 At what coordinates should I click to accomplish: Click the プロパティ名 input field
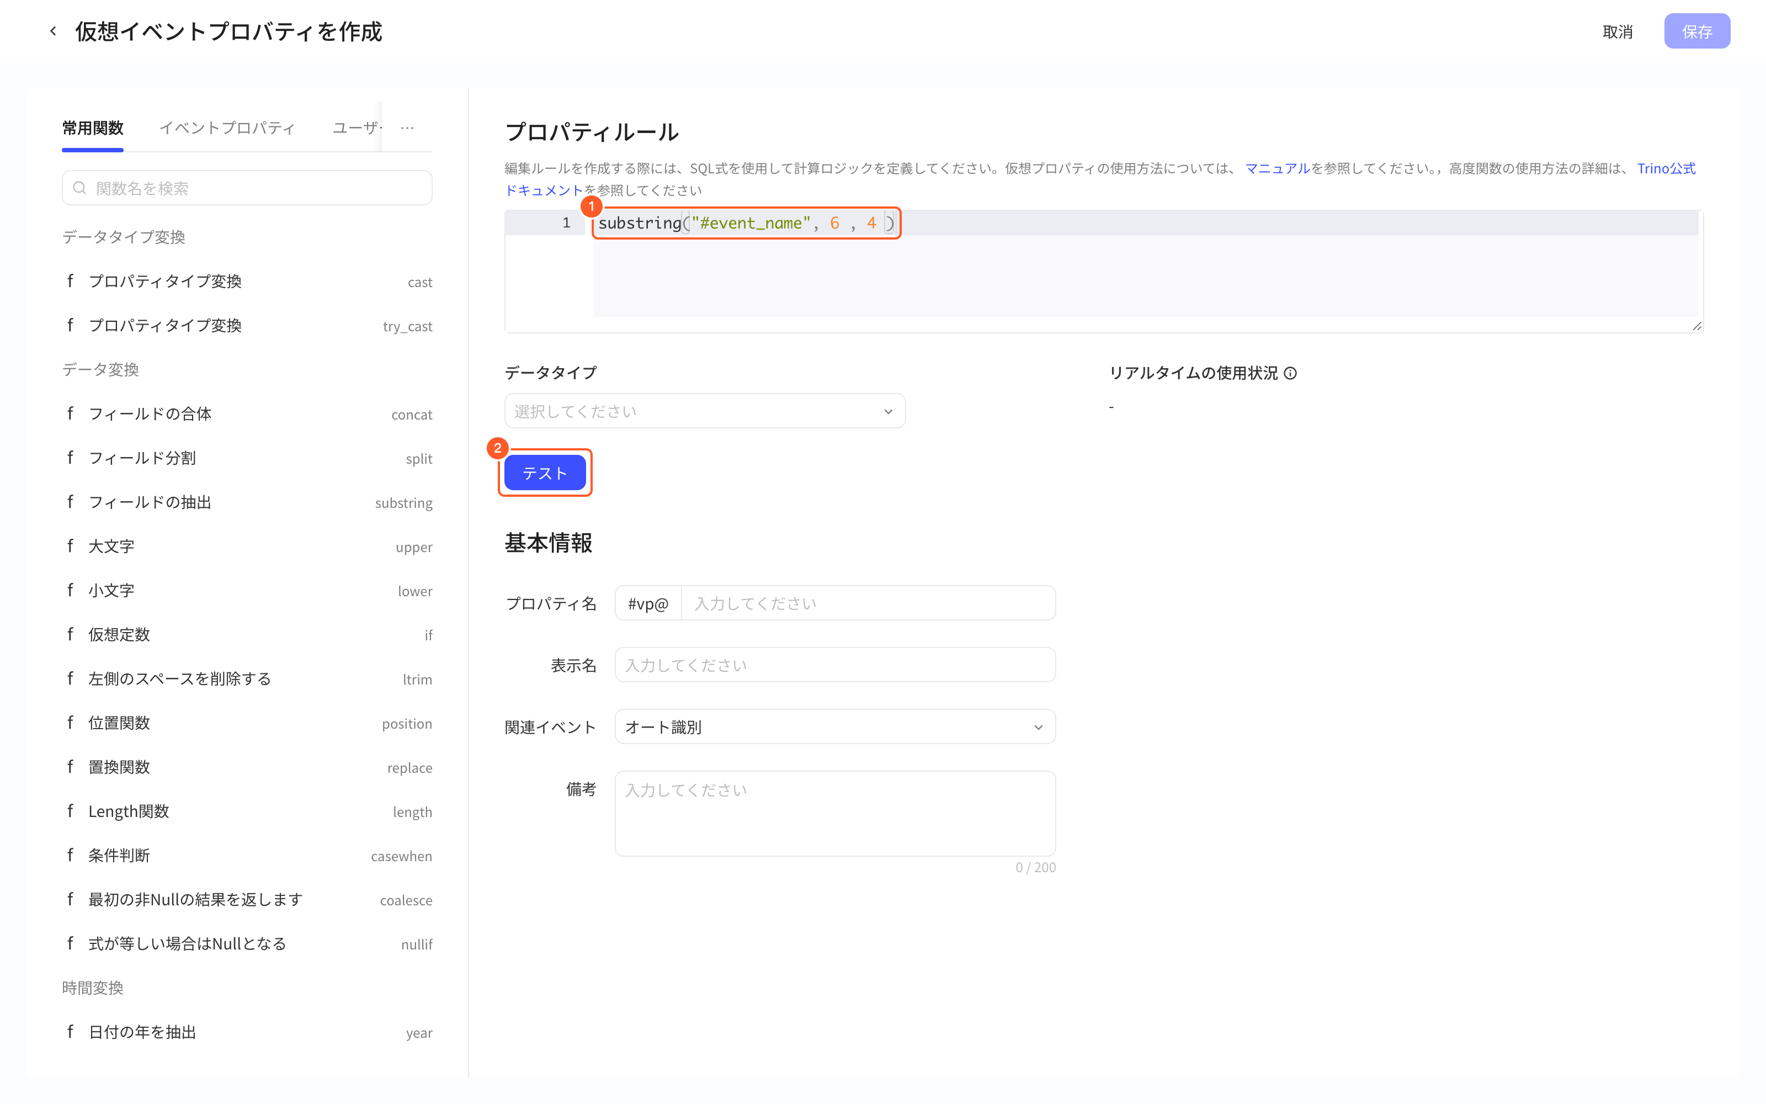[868, 603]
